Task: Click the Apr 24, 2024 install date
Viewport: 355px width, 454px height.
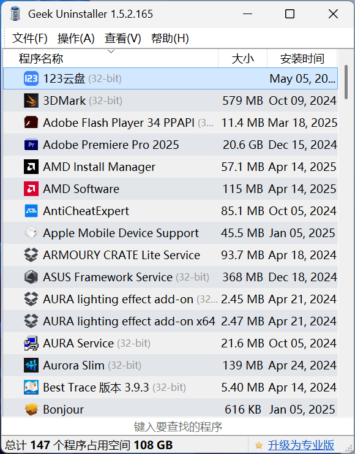Action: tap(302, 365)
